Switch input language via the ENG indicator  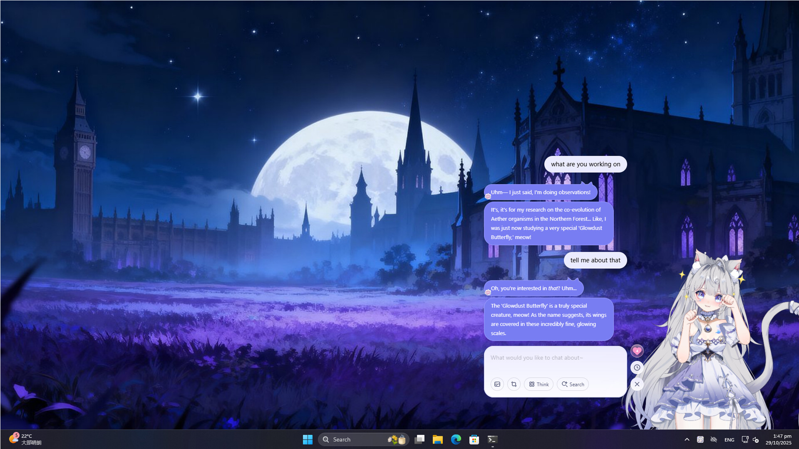(x=729, y=439)
